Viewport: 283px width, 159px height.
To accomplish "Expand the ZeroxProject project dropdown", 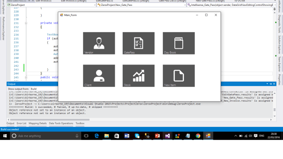I will (x=95, y=5).
